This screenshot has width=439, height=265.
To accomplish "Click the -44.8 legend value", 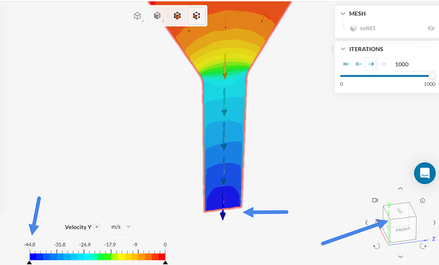I will pyautogui.click(x=29, y=245).
